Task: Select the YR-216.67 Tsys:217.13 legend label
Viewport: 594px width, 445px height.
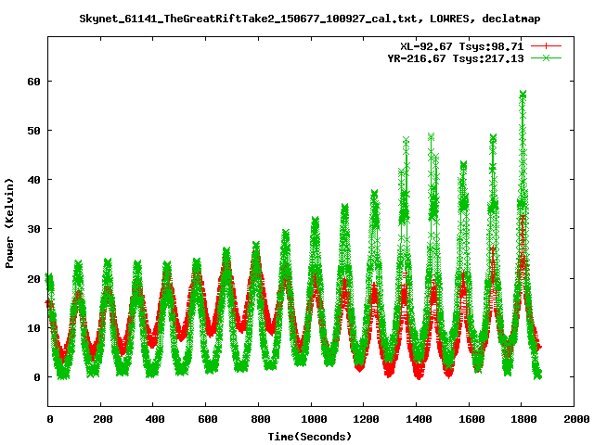Action: pyautogui.click(x=456, y=57)
